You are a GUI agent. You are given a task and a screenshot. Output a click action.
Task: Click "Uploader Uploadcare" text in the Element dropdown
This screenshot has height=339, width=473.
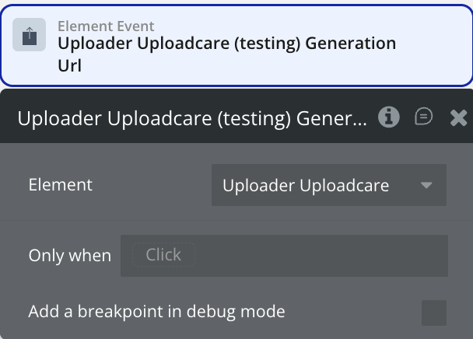pos(306,185)
